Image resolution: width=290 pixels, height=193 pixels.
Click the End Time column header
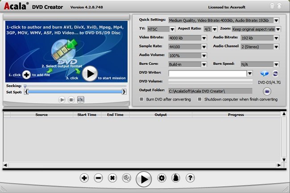tap(115, 115)
